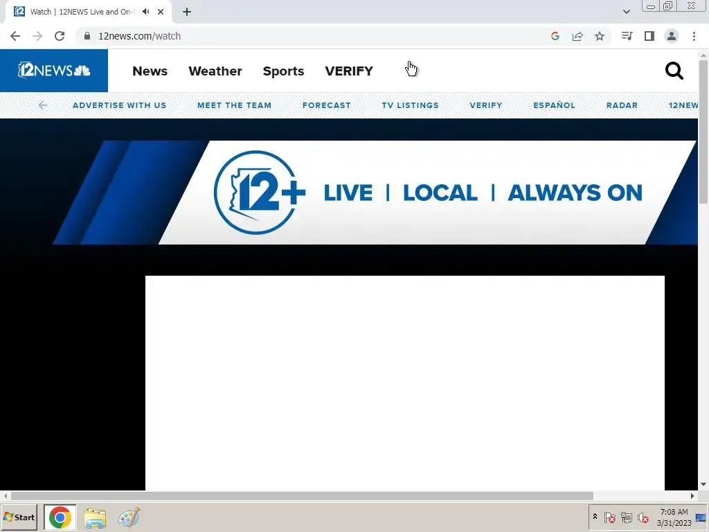
Task: Open the News menu
Action: (x=150, y=71)
